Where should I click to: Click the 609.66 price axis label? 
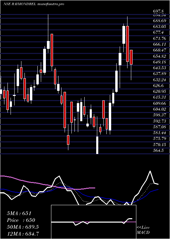click(159, 103)
